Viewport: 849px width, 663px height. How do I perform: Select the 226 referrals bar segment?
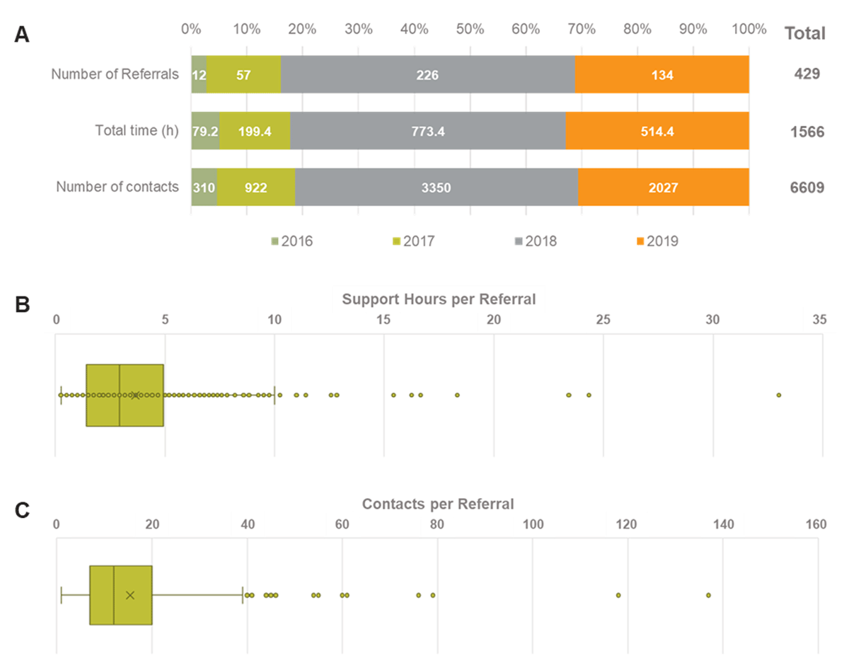pyautogui.click(x=427, y=74)
